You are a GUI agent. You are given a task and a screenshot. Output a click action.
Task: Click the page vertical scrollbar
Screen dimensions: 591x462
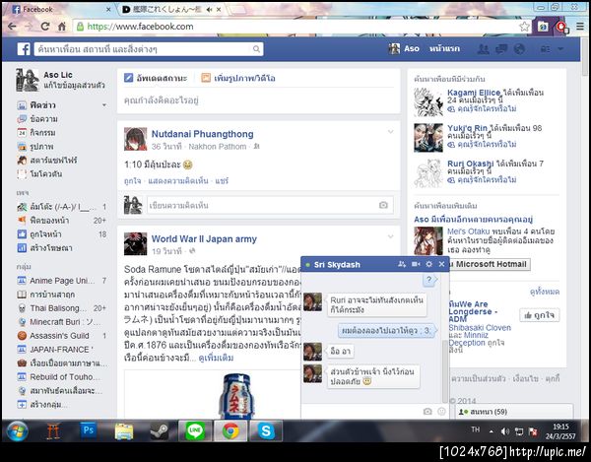click(584, 56)
